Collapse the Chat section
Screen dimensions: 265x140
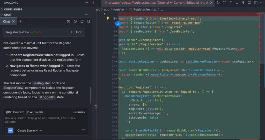tap(8, 15)
